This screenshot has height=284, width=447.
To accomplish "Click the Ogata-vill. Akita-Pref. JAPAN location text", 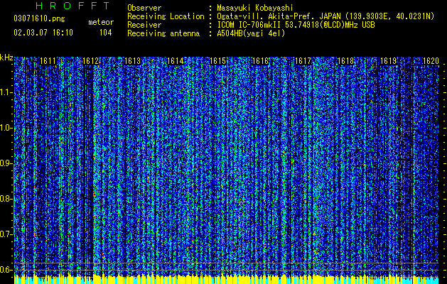I will [x=325, y=16].
